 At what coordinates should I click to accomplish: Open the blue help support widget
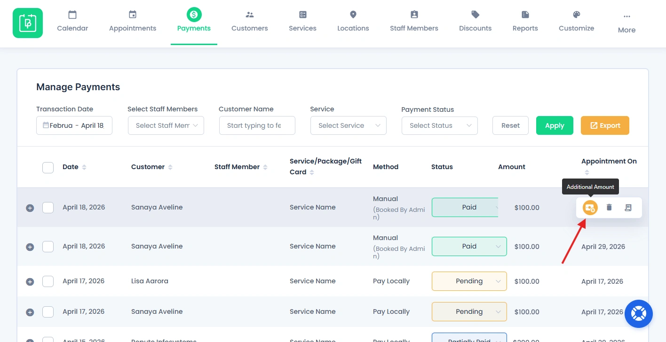[639, 314]
